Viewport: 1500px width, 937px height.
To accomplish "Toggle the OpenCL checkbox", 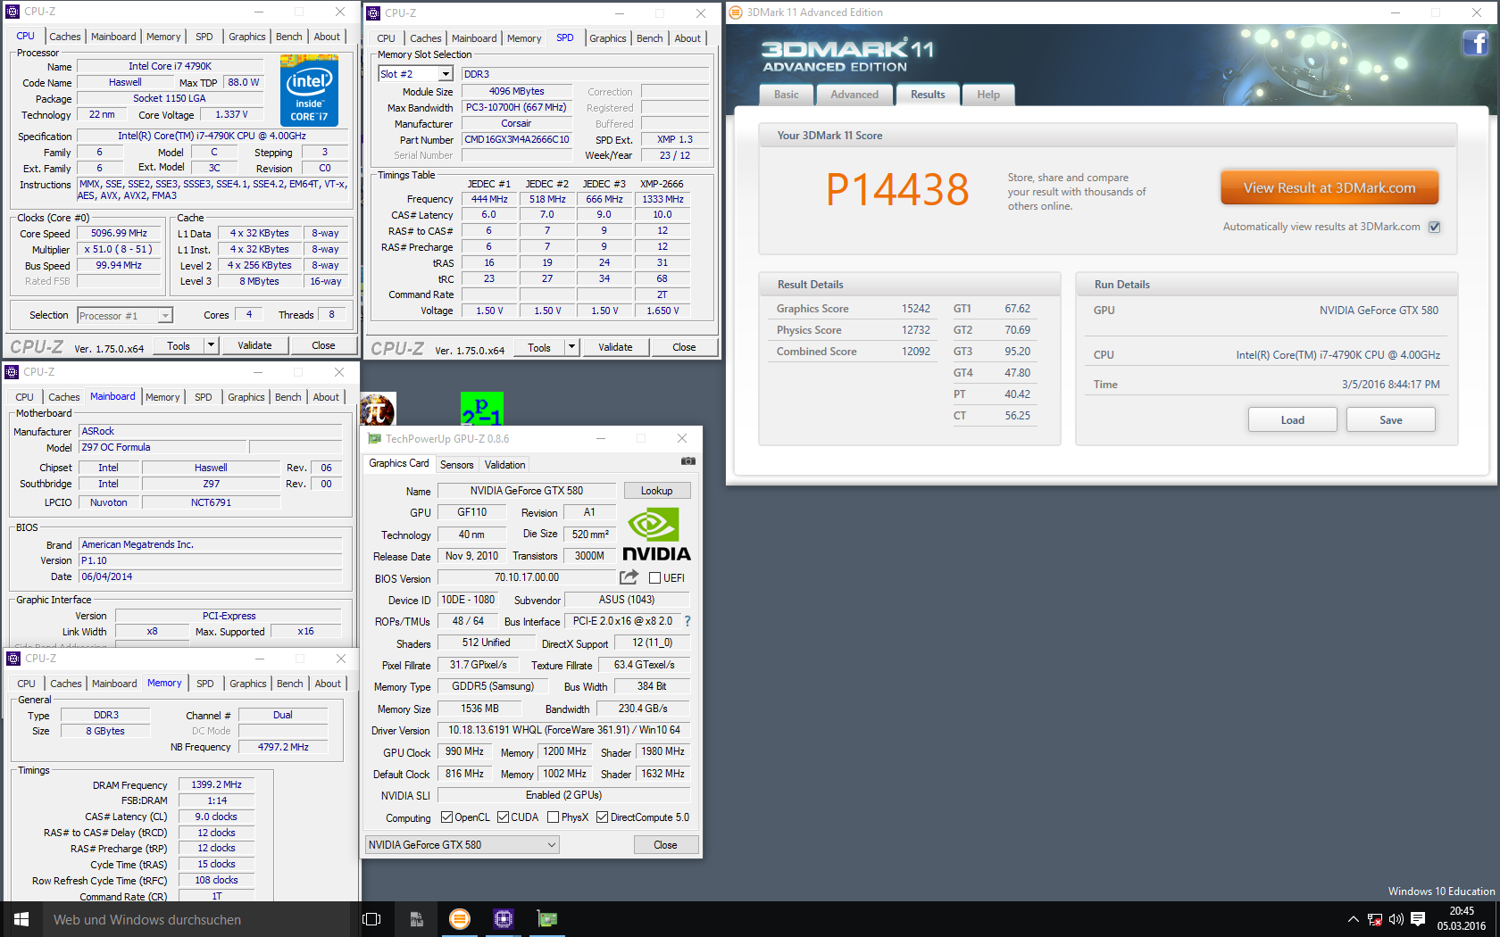I will pyautogui.click(x=446, y=817).
